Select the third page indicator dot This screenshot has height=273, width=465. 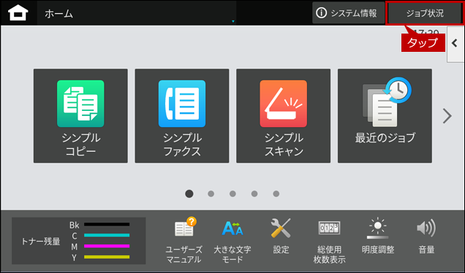click(232, 193)
